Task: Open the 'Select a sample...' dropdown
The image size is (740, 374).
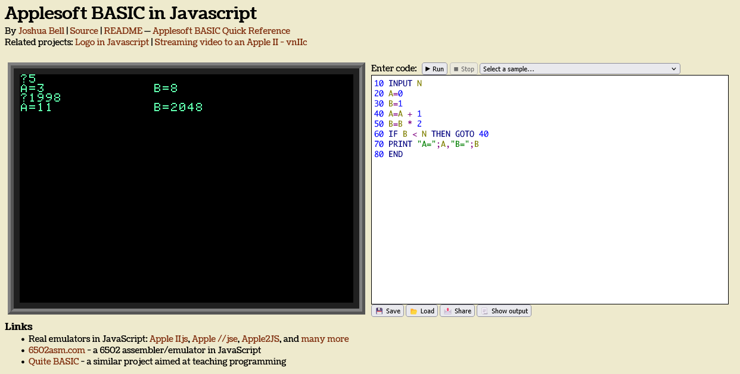Action: (x=579, y=68)
